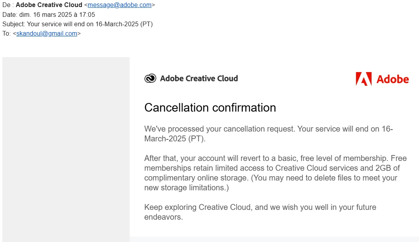Click the date 'dim. 16 mars 2025 à 17:05'
This screenshot has height=242, width=419.
click(x=57, y=15)
